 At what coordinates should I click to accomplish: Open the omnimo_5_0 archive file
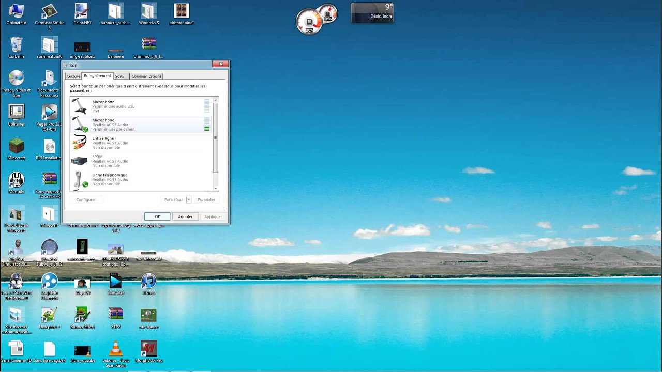pyautogui.click(x=148, y=48)
